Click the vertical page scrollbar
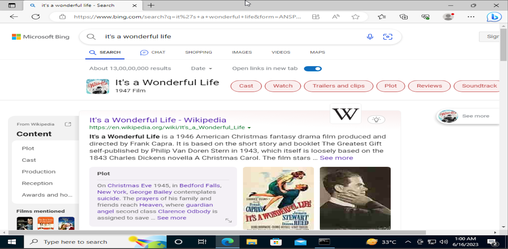508x249 pixels. [x=504, y=45]
